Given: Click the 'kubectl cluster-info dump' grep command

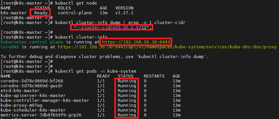Looking at the screenshot, I should (120, 23).
